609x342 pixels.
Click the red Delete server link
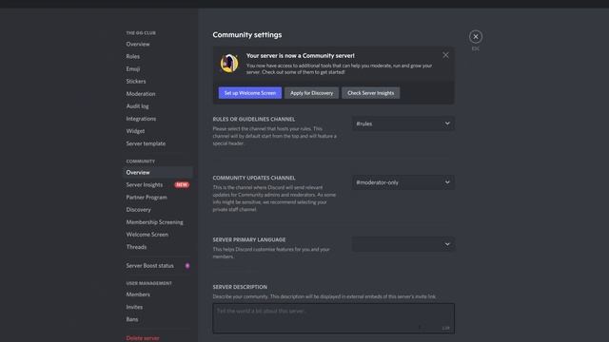[x=143, y=338]
